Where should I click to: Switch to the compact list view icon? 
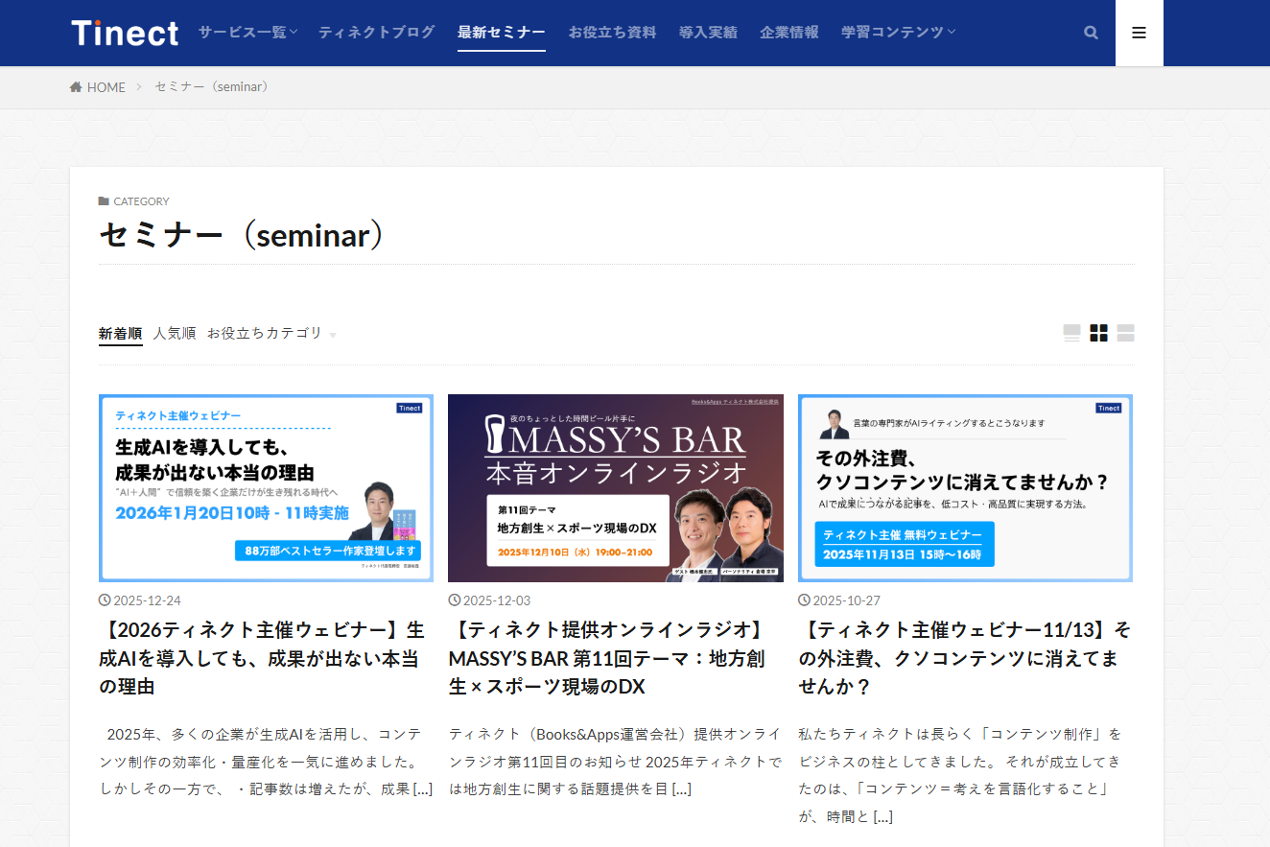click(x=1124, y=333)
